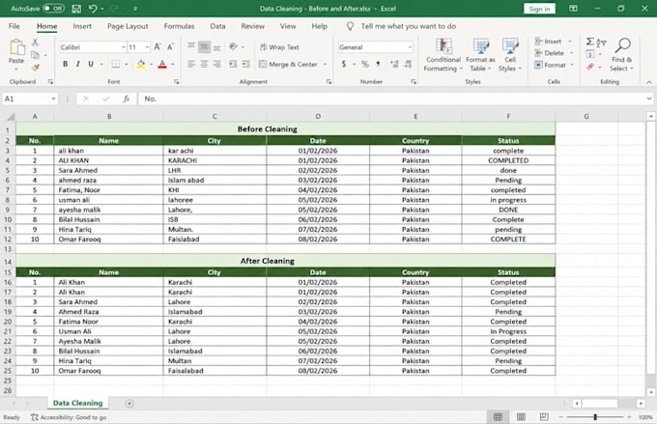Viewport: 657px width, 424px height.
Task: Toggle Underline formatting
Action: pos(90,64)
